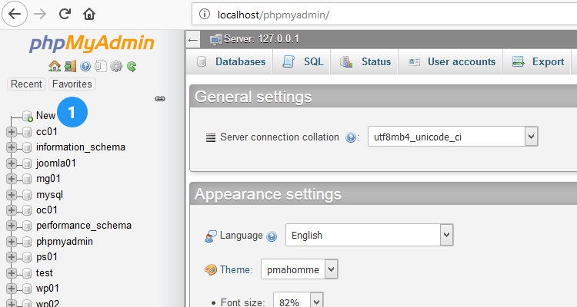Click the database icon beside cc01
Image resolution: width=577 pixels, height=307 pixels.
point(26,132)
